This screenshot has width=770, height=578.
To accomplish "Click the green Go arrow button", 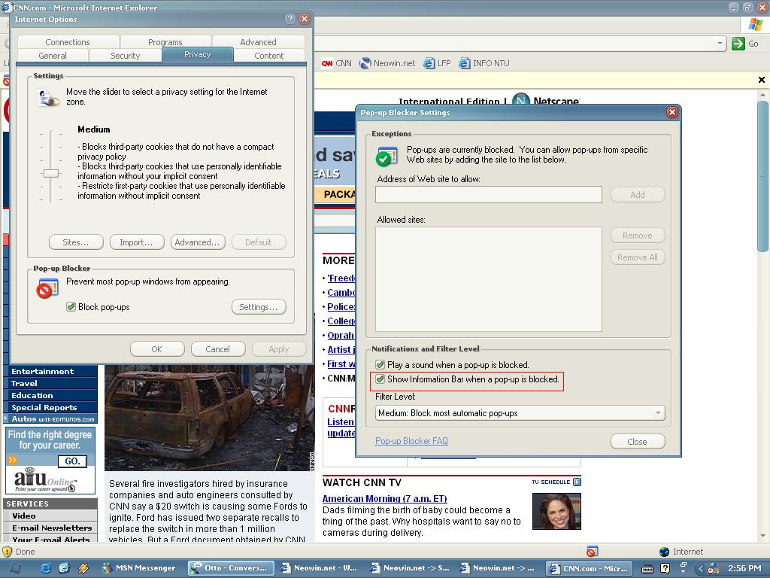I will [x=738, y=44].
